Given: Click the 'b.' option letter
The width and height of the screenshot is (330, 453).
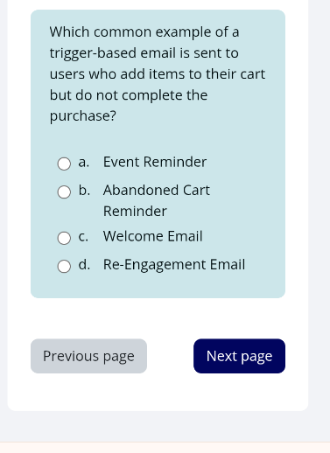Looking at the screenshot, I should (x=84, y=191).
